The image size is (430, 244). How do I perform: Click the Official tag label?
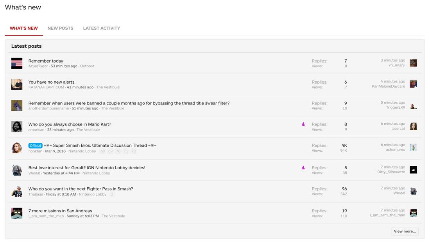(35, 145)
